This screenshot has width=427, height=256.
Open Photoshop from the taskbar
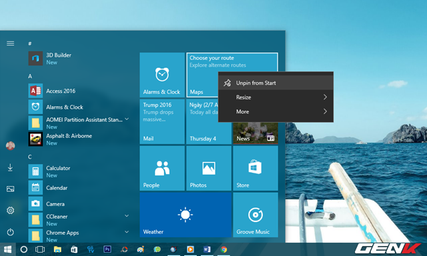[107, 249]
